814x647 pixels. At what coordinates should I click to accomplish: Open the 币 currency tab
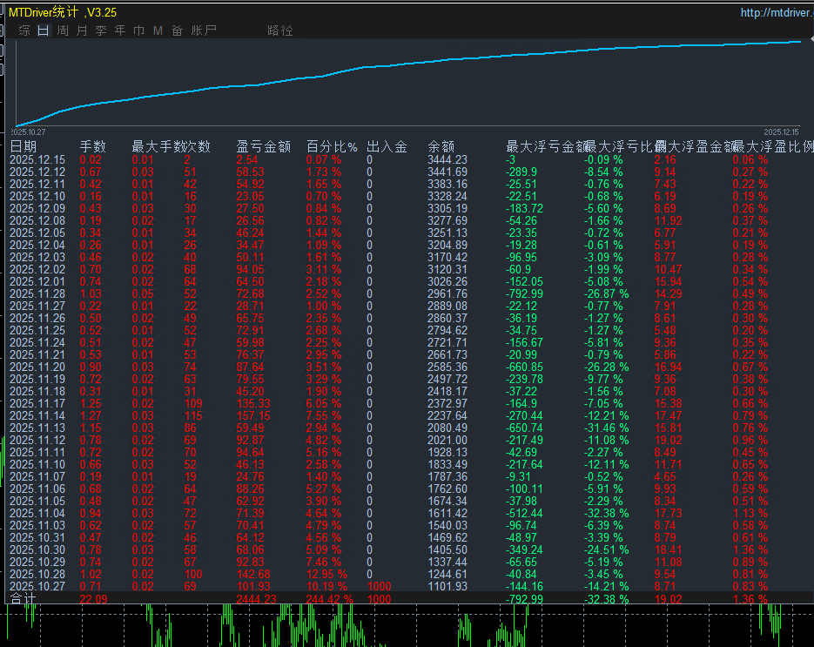click(x=139, y=30)
